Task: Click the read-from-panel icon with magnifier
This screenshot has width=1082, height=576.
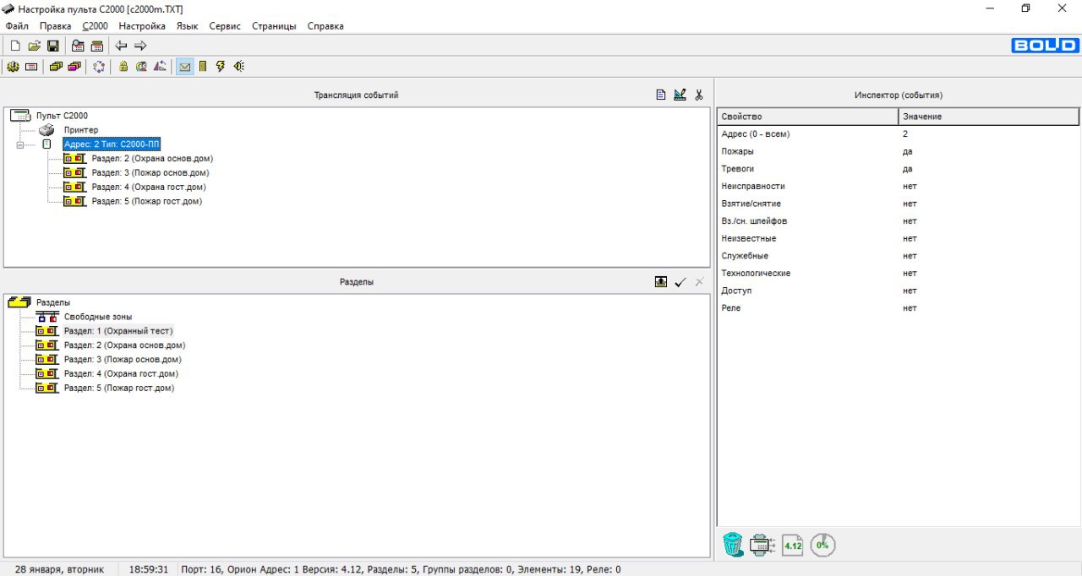Action: click(x=78, y=46)
